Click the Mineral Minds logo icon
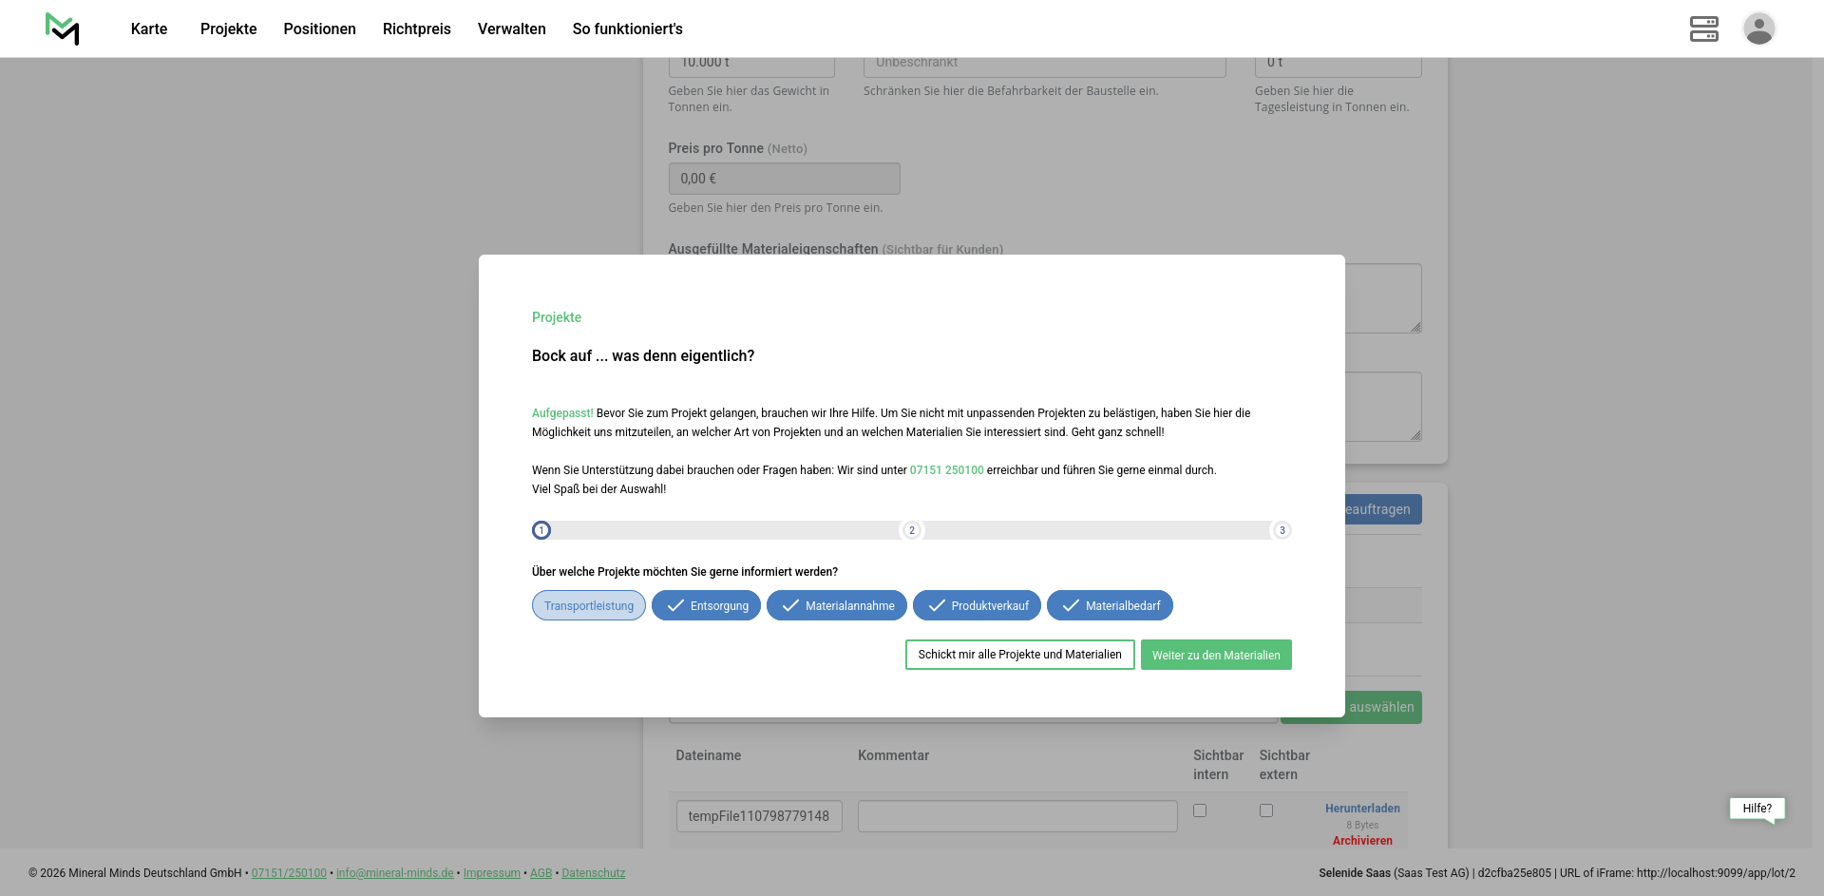1824x896 pixels. 63,29
